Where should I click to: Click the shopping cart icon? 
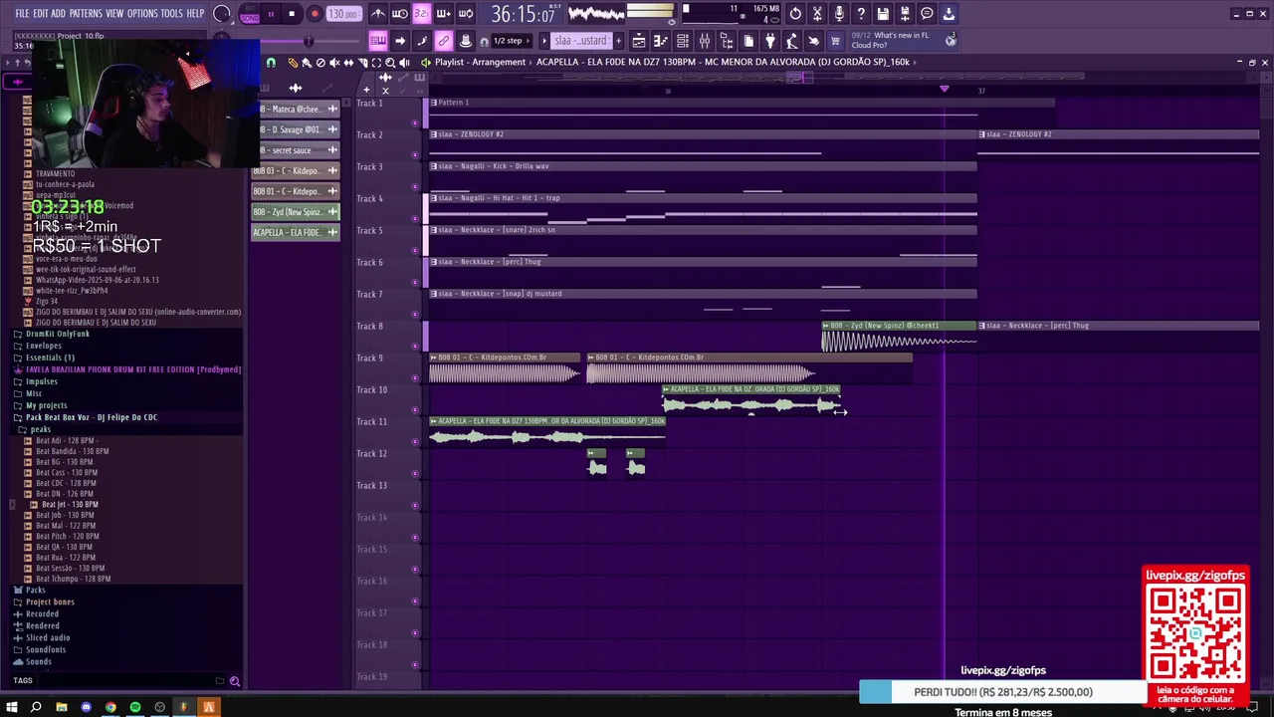(x=835, y=41)
